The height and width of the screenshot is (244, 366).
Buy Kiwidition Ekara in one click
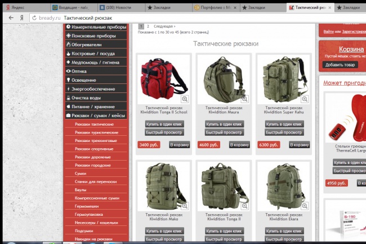[x=284, y=231]
